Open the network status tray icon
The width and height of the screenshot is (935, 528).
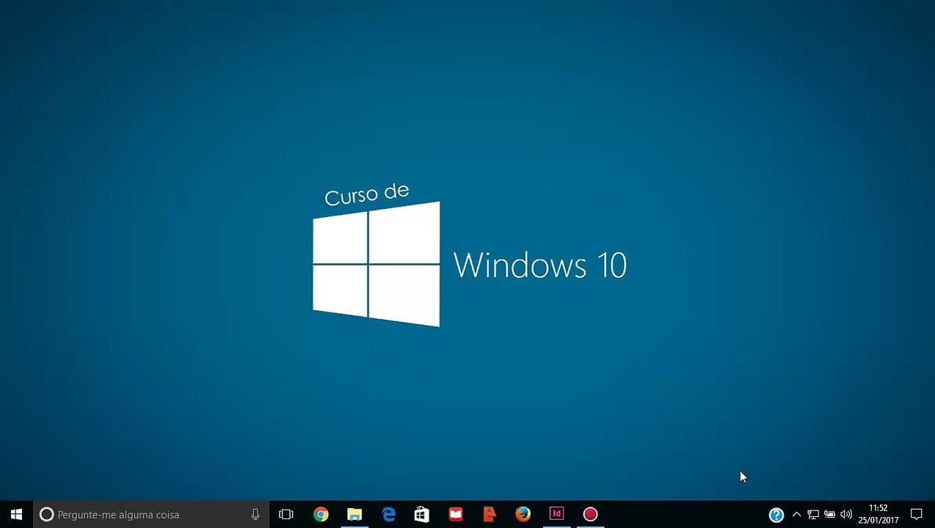813,515
